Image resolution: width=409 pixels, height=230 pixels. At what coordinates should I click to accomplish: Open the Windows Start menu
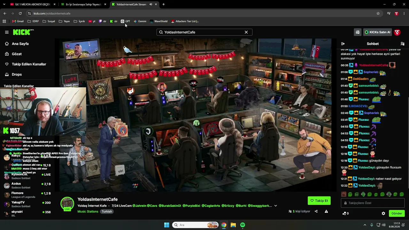(166, 225)
